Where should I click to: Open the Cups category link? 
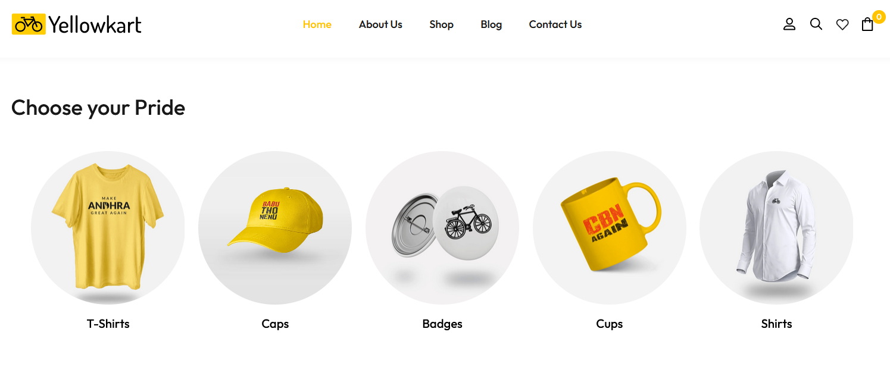(x=610, y=324)
